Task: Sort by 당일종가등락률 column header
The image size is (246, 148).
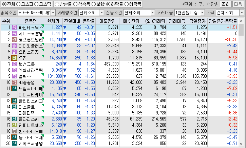Action: tap(223, 21)
